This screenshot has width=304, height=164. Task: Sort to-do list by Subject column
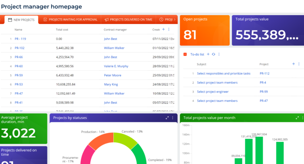pyautogui.click(x=202, y=64)
